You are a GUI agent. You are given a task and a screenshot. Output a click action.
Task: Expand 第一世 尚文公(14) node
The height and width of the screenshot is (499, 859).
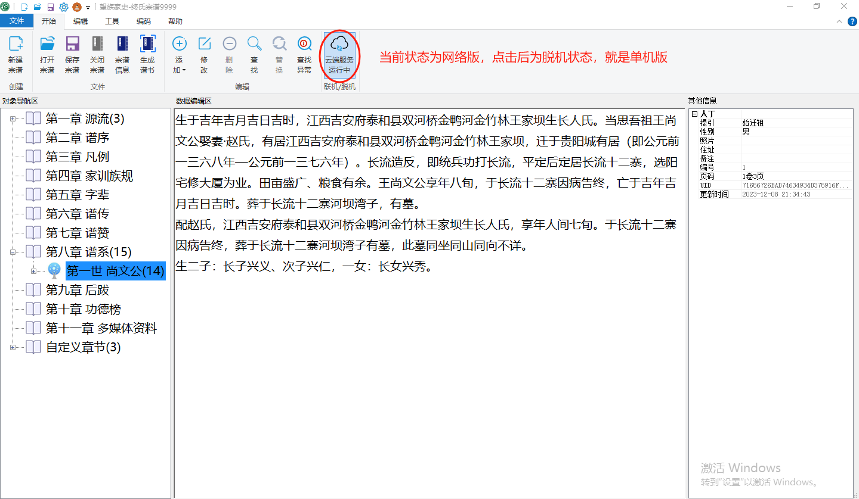33,272
